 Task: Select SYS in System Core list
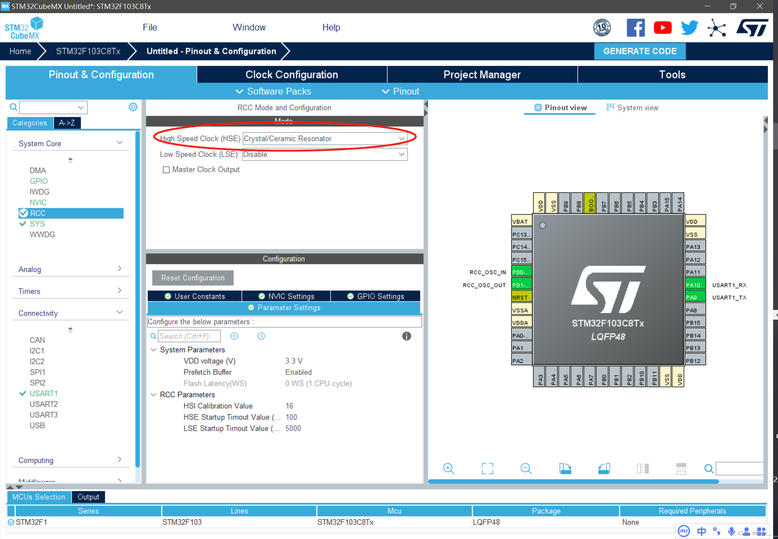(37, 224)
